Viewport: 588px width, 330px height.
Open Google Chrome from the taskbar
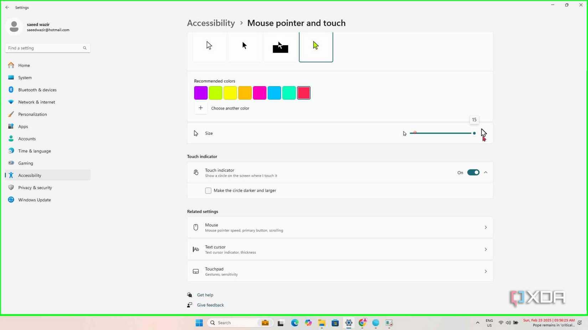click(362, 323)
